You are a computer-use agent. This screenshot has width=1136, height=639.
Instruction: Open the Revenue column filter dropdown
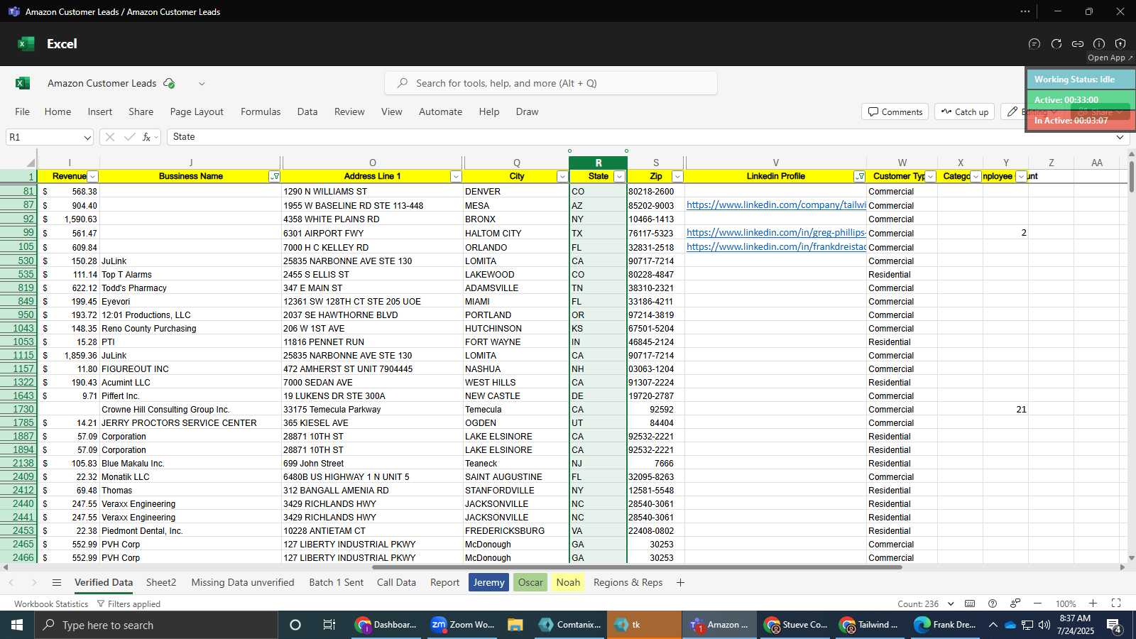coord(92,177)
